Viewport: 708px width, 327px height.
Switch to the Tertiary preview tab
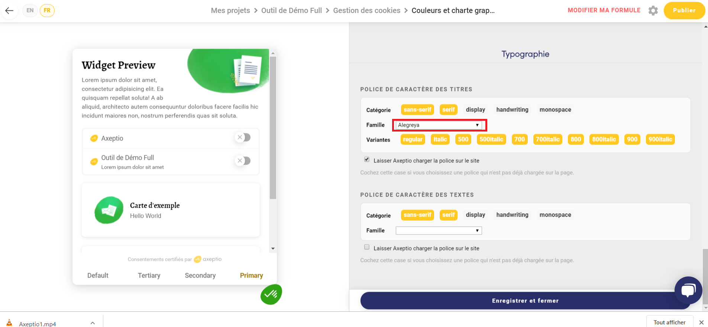(149, 275)
